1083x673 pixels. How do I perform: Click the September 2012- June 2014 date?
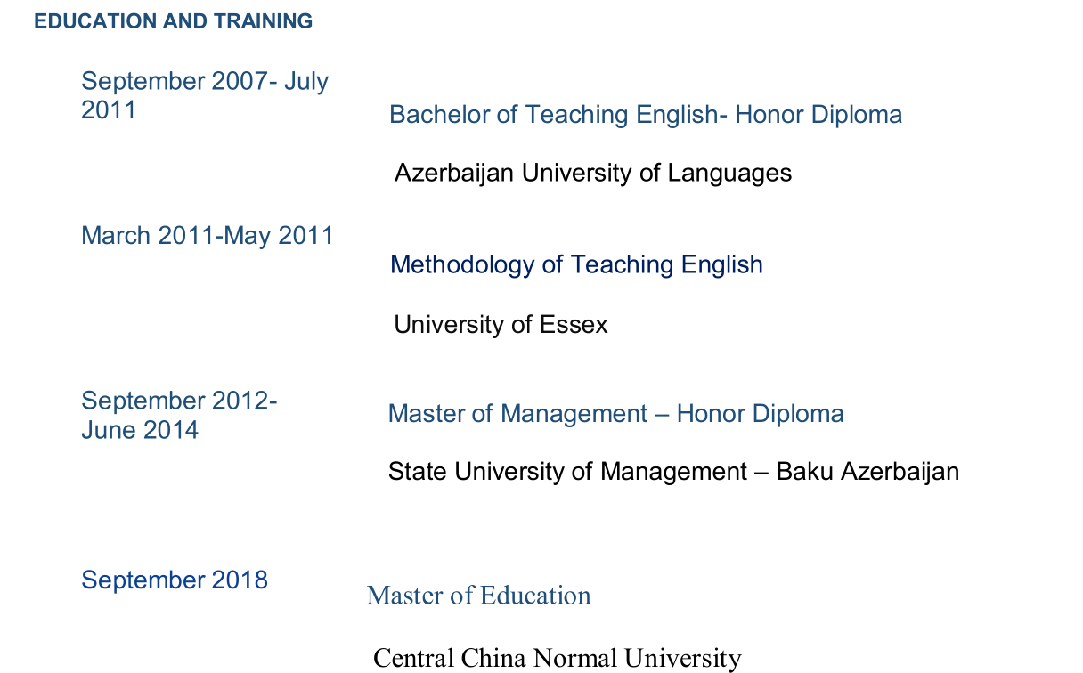(x=179, y=415)
